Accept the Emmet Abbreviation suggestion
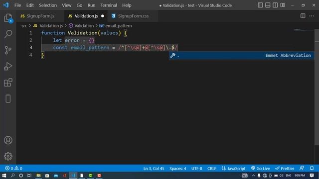 tap(241, 55)
